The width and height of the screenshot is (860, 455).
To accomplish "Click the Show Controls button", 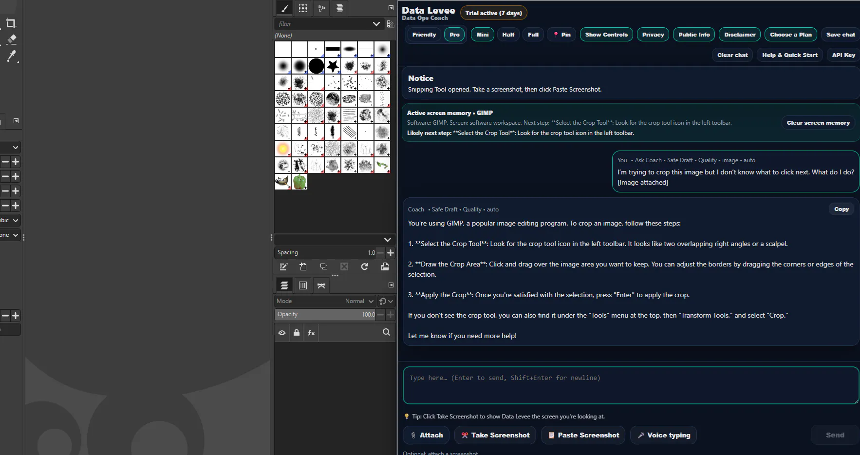I will point(606,35).
